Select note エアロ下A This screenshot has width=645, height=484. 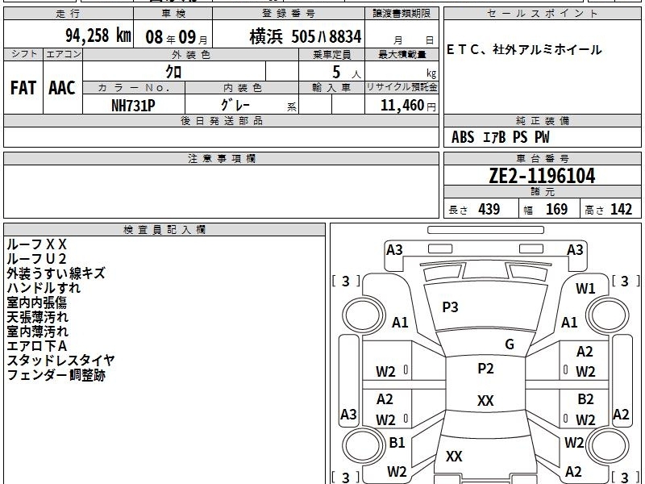click(x=36, y=346)
